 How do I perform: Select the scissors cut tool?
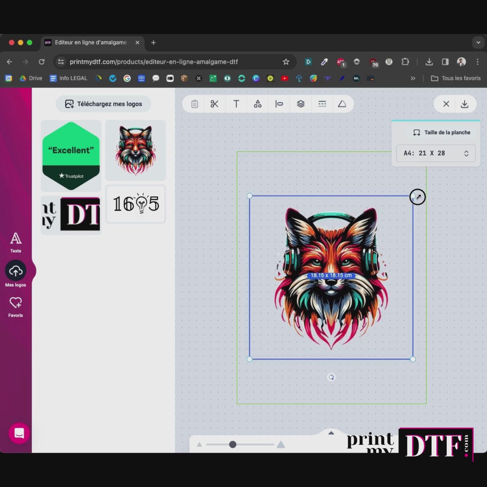tap(215, 104)
